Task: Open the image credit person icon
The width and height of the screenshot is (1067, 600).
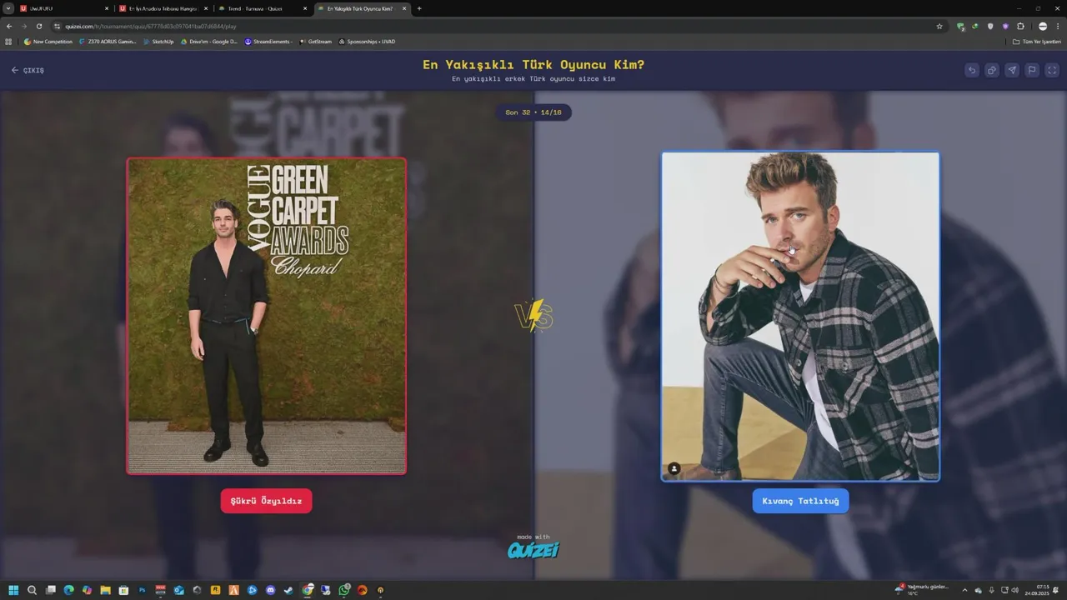Action: pyautogui.click(x=674, y=468)
